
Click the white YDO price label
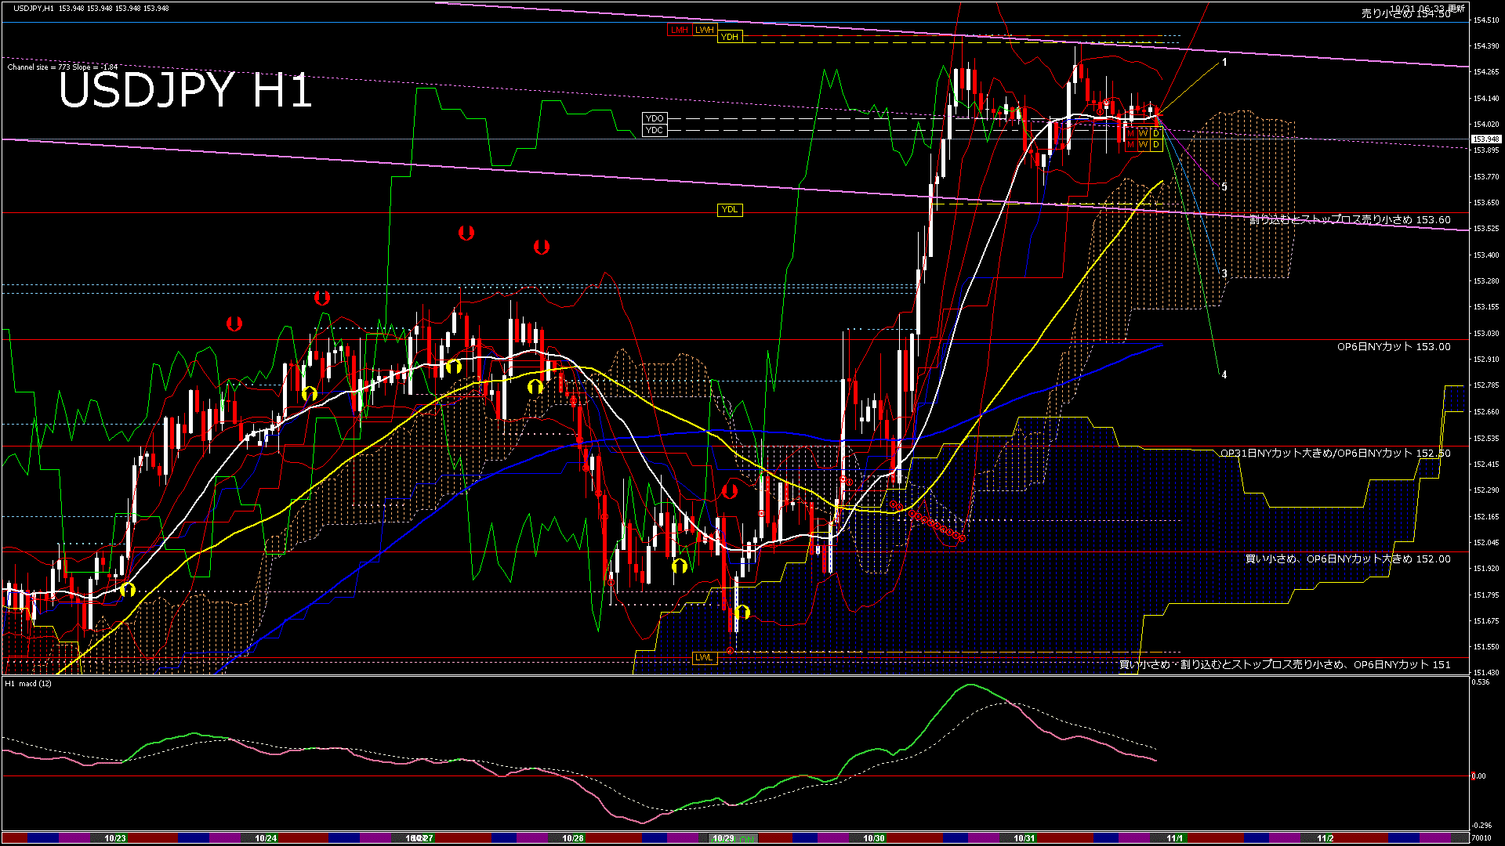[x=655, y=118]
